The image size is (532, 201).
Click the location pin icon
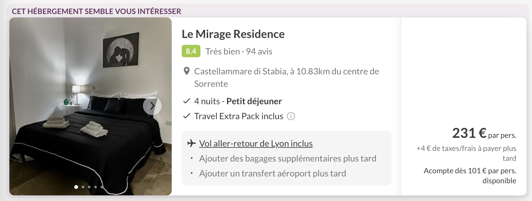point(187,71)
